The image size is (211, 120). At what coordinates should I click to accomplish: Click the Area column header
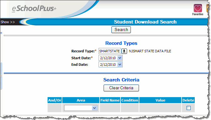(81, 100)
